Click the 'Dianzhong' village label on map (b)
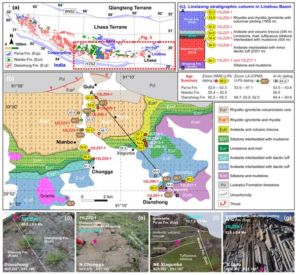Image resolution: width=296 pixels, height=275 pixels. pos(155,202)
